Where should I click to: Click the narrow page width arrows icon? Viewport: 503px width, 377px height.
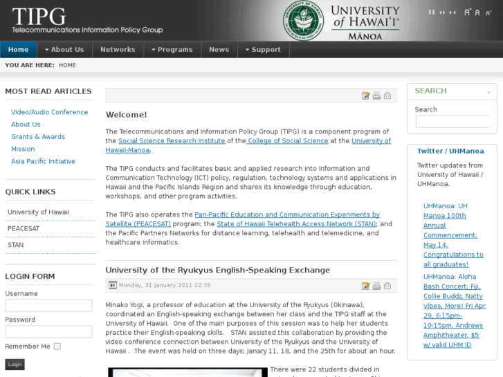click(x=452, y=12)
